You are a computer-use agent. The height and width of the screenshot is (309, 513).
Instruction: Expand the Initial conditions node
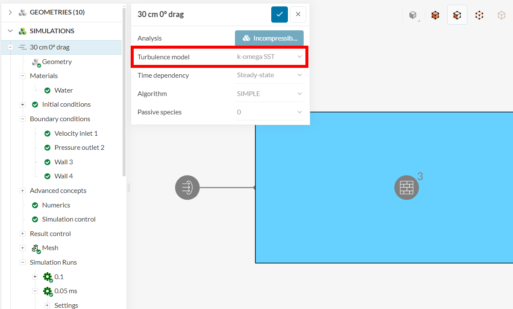tap(23, 105)
